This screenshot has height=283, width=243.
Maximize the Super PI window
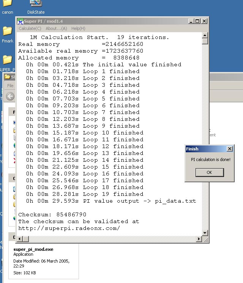tap(197, 21)
